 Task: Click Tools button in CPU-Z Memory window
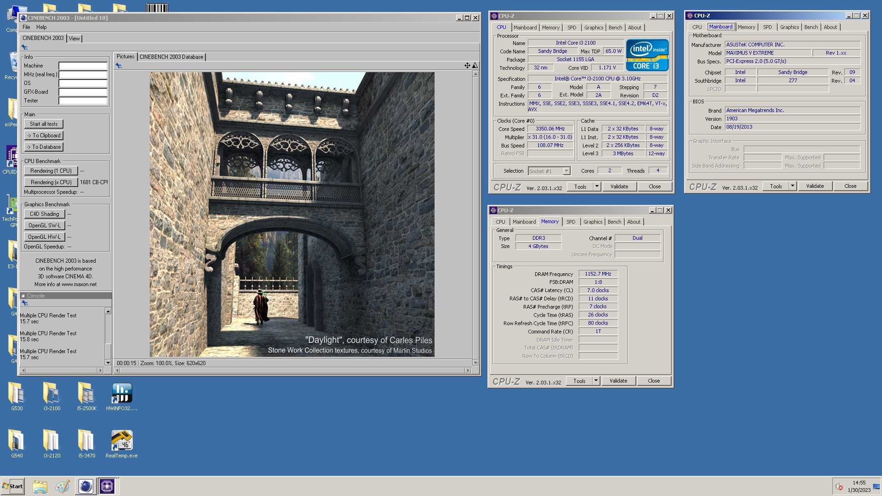579,381
